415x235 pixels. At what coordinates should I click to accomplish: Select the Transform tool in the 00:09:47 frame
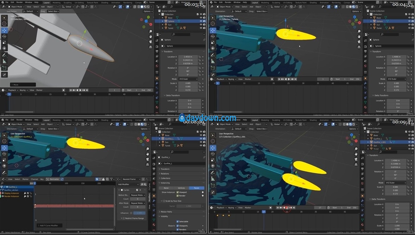(x=213, y=166)
